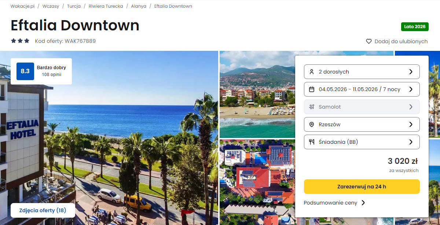This screenshot has height=225, width=440.
Task: Navigate to Riwiera Turecka breadcrumb
Action: 106,6
